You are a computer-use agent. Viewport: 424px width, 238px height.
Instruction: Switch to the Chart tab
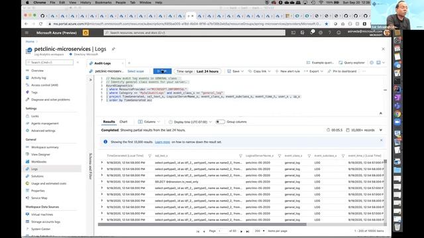[x=123, y=122]
